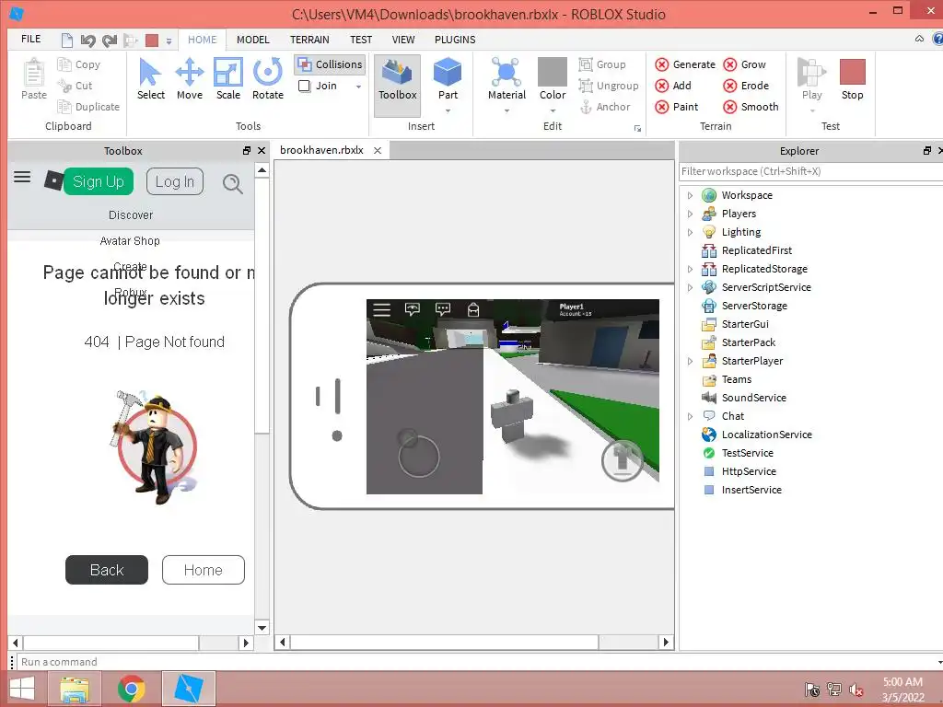Open File Explorer from the taskbar
This screenshot has width=943, height=707.
click(x=75, y=689)
